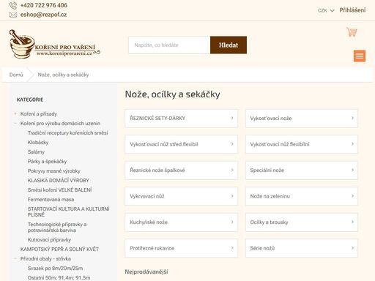The image size is (375, 281).
Task: Click breadcrumb Nože, ocílky a sekáčky
Action: 63,75
